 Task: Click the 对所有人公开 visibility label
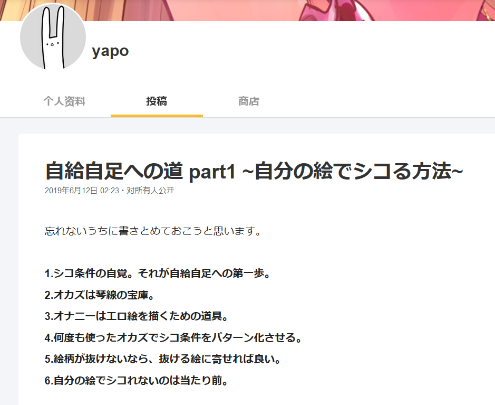150,190
